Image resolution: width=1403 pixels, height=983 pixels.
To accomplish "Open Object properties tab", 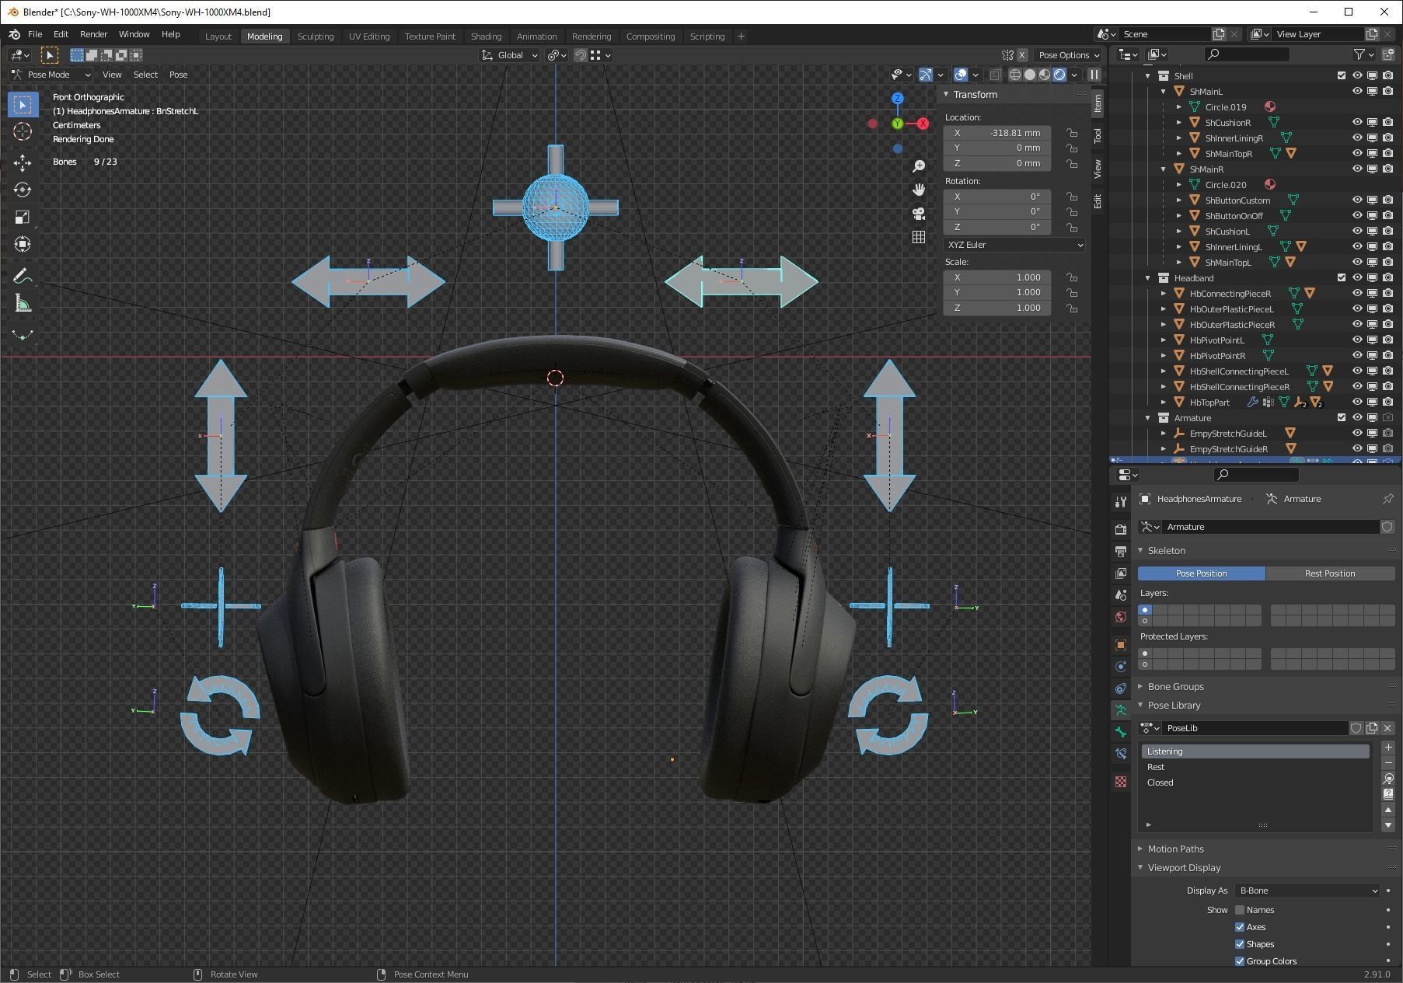I will 1120,644.
